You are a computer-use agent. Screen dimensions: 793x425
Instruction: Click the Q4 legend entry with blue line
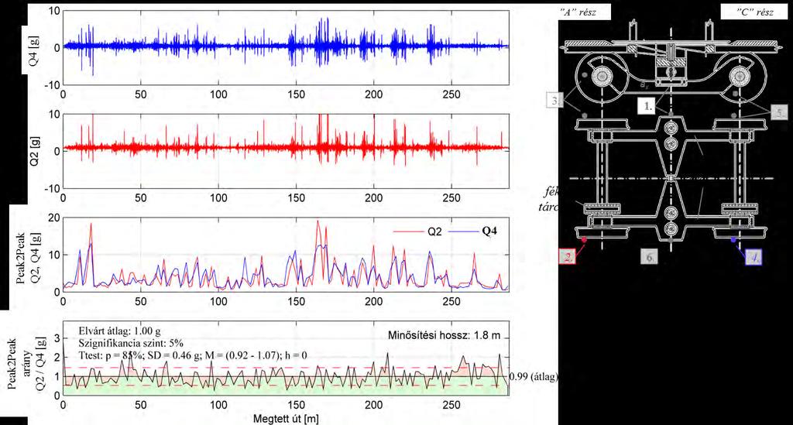pos(472,231)
